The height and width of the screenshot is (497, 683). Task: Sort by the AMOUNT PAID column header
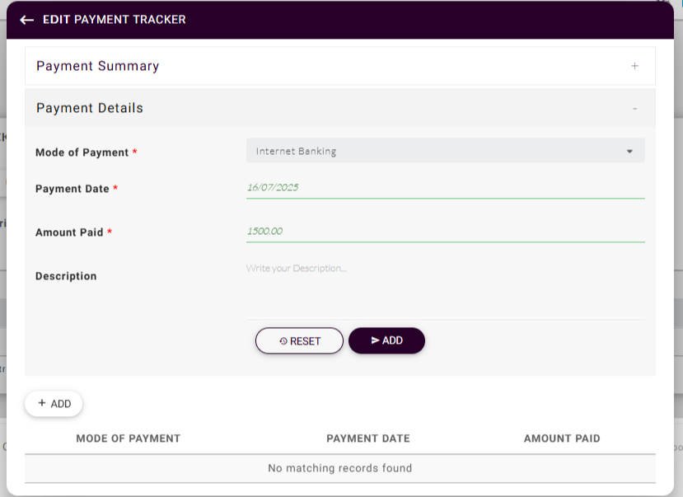coord(562,438)
